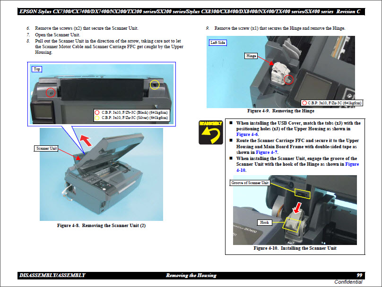The image size is (382, 287).
Task: Expand the Left Side callout label
Action: 218,42
